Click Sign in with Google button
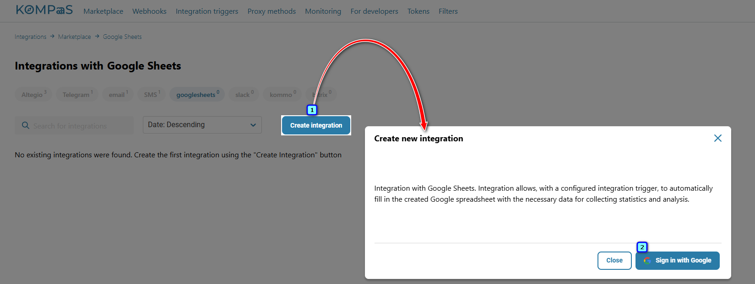 point(678,261)
